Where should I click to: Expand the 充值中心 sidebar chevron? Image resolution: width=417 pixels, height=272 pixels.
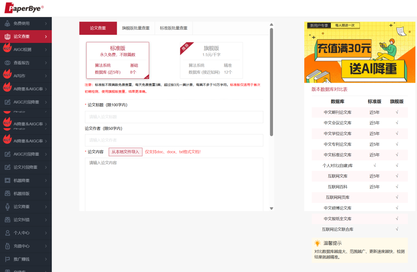(x=46, y=246)
